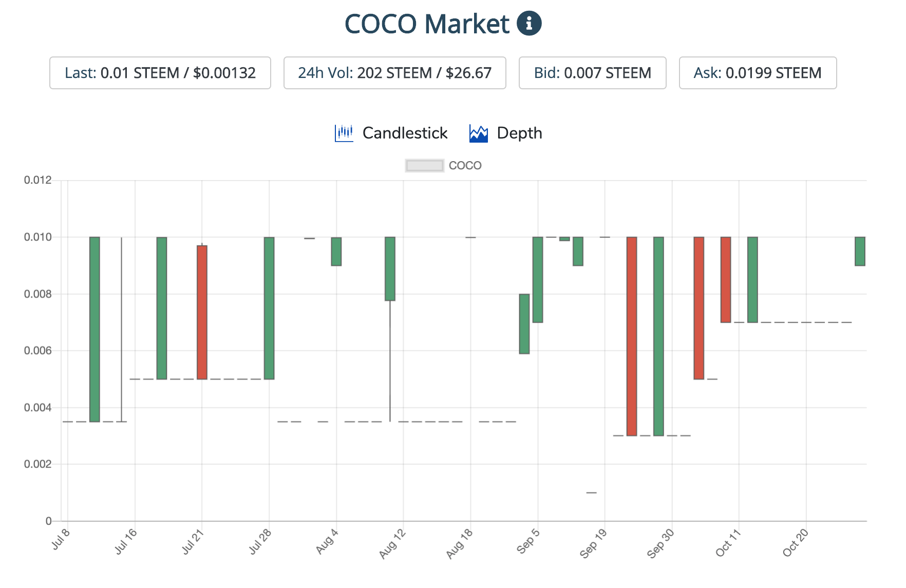Toggle COCO series via legend text

[x=465, y=166]
